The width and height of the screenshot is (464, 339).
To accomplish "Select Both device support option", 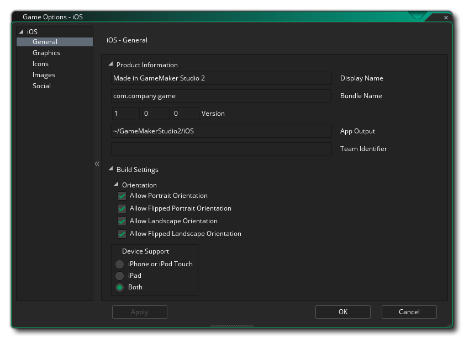I will 119,287.
